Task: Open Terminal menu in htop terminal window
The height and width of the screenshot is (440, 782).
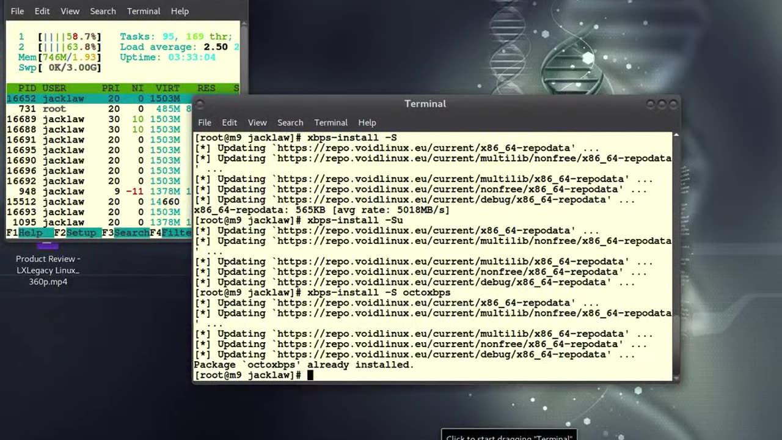Action: (144, 11)
